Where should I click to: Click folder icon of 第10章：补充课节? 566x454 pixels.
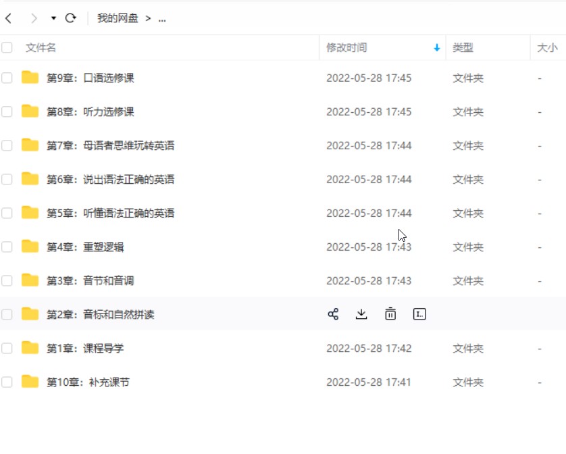pos(30,382)
